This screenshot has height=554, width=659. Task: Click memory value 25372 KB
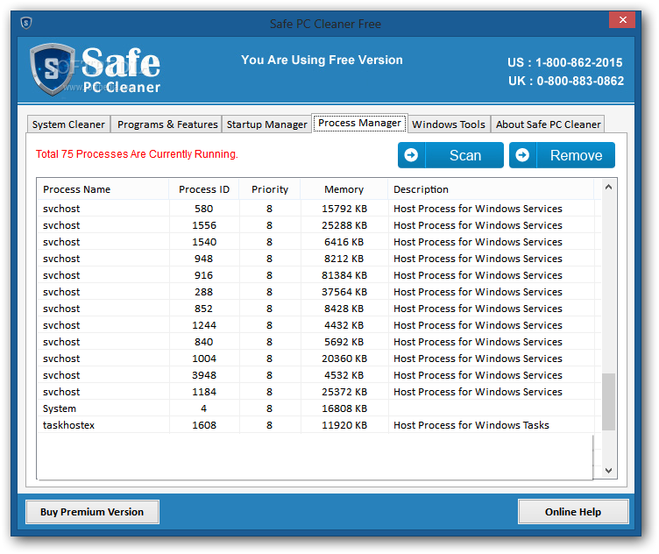[344, 392]
